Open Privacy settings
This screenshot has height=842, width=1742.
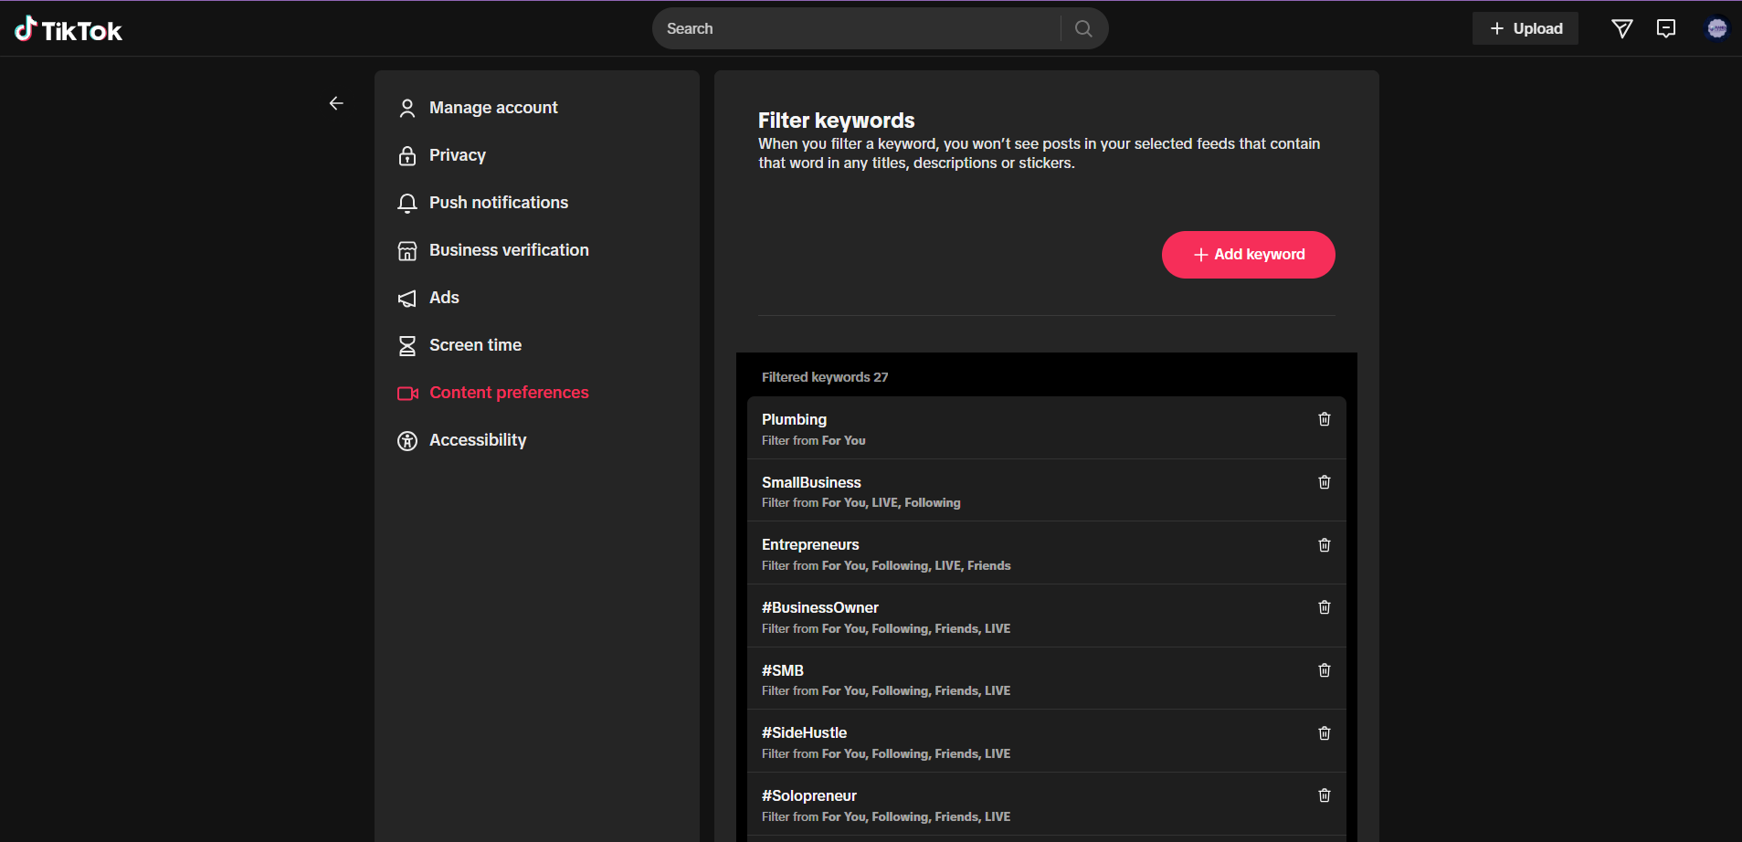(x=458, y=155)
